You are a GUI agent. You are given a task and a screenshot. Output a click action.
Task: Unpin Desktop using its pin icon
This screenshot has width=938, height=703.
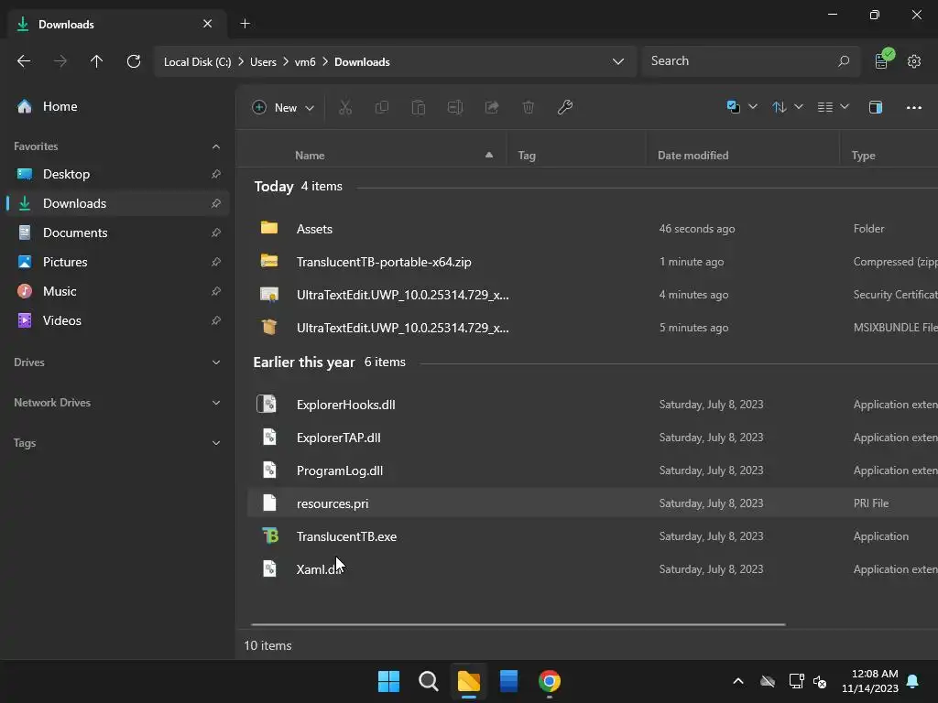coord(216,174)
